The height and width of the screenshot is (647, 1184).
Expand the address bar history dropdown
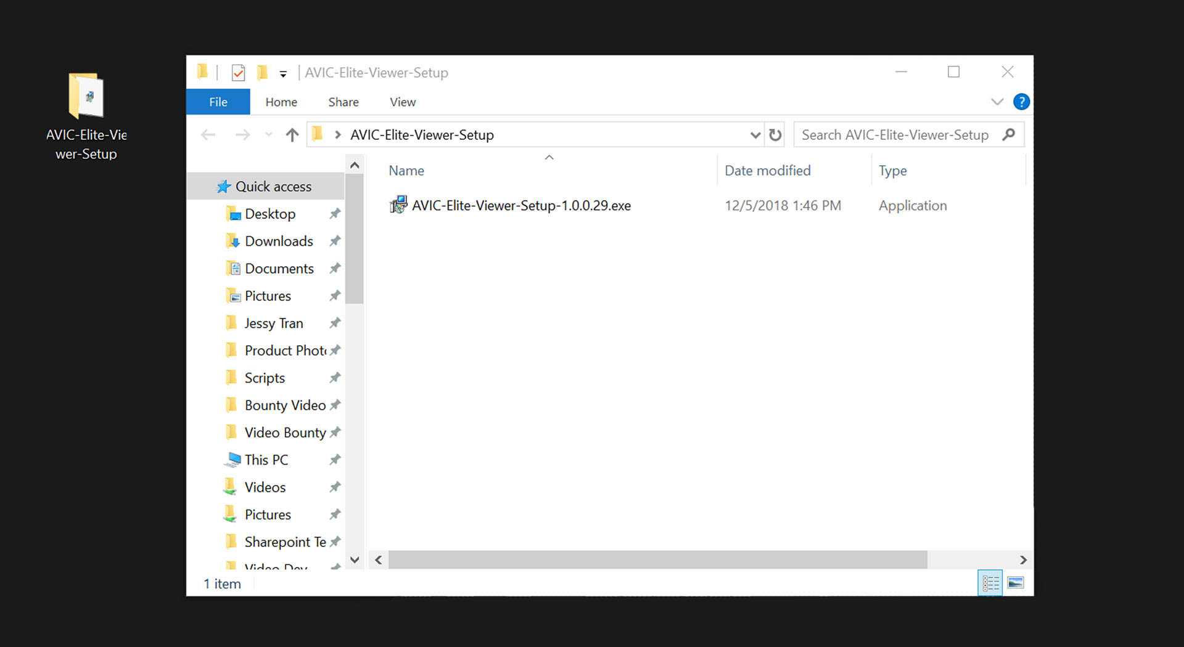(755, 135)
